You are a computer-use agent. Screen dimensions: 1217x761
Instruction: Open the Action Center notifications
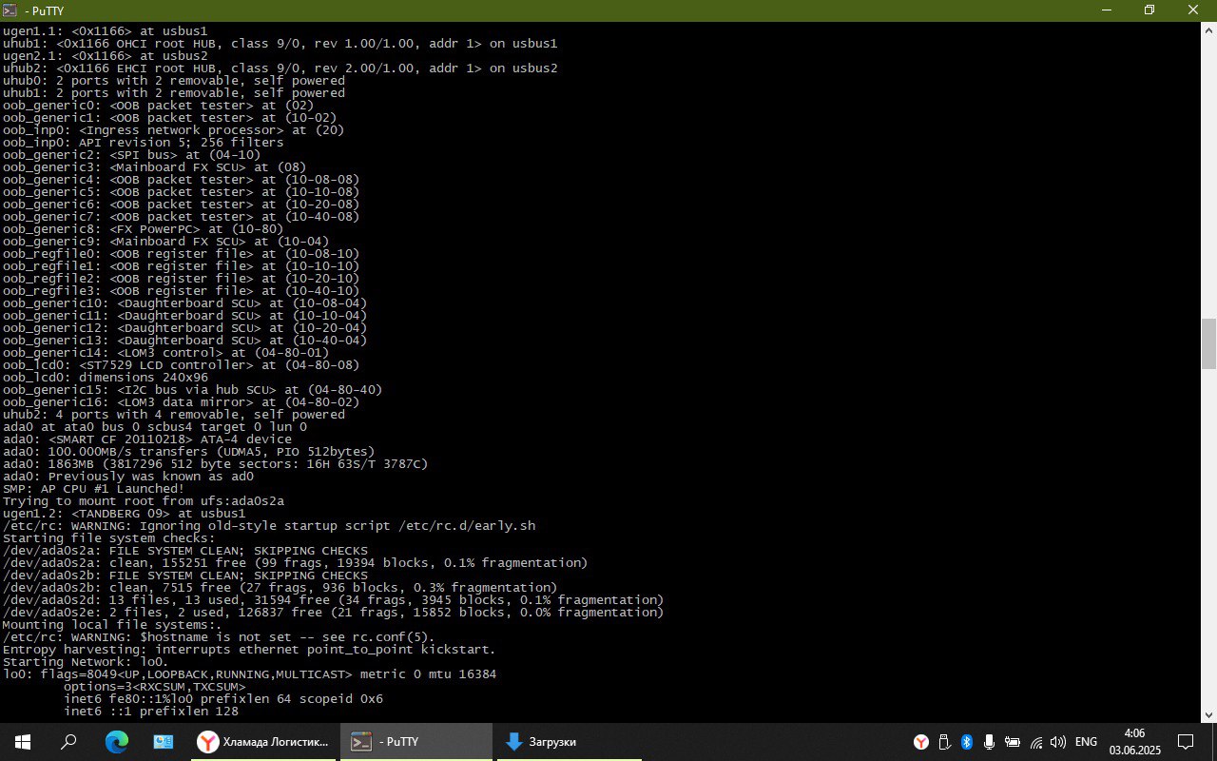tap(1186, 742)
